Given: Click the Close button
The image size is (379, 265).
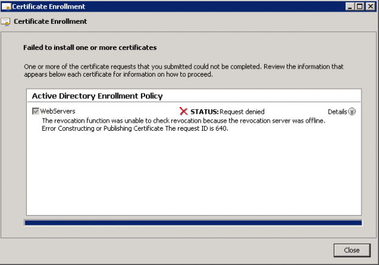Looking at the screenshot, I should [352, 250].
